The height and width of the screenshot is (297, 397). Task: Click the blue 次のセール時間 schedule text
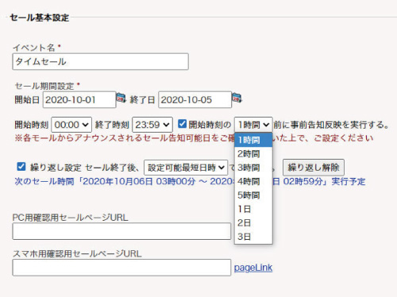190,182
